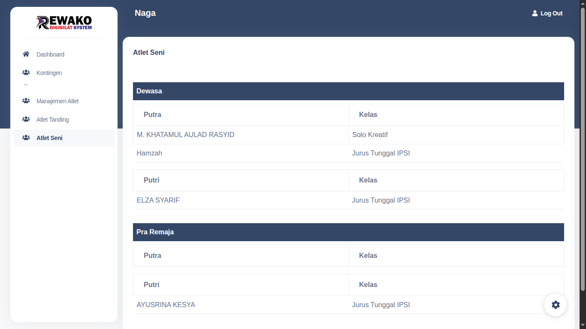This screenshot has width=586, height=329.
Task: Click the AYUSRINA KESYA athlete name
Action: click(166, 305)
